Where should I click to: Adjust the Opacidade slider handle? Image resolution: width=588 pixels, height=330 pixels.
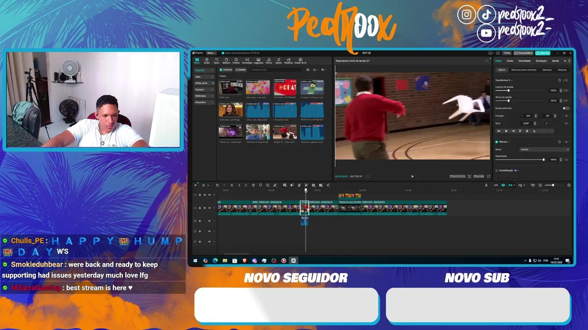tap(543, 159)
